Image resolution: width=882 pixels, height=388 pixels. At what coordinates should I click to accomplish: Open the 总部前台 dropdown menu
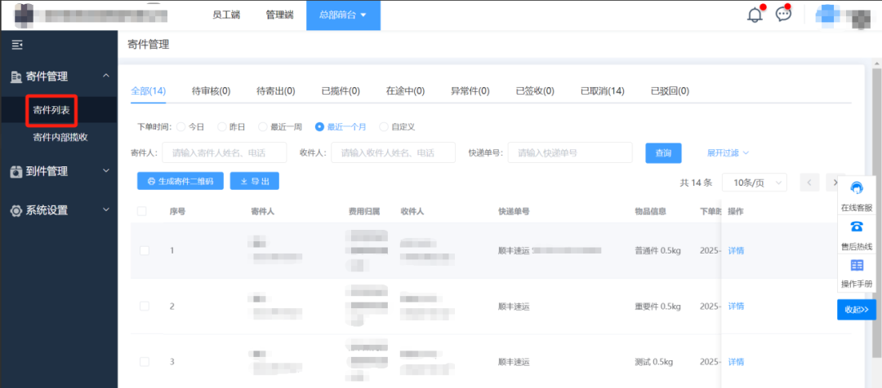[x=343, y=15]
